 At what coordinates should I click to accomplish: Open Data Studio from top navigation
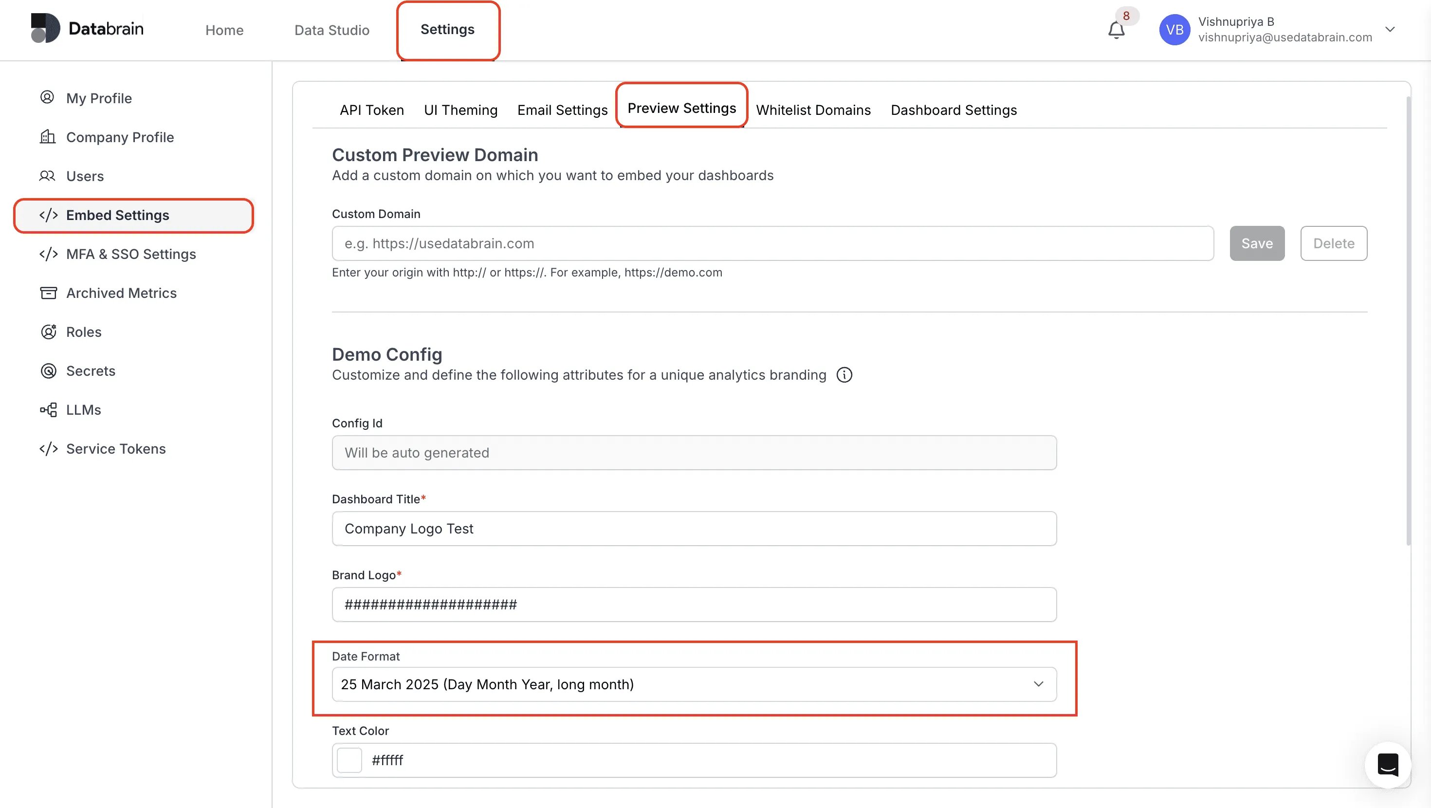click(331, 30)
